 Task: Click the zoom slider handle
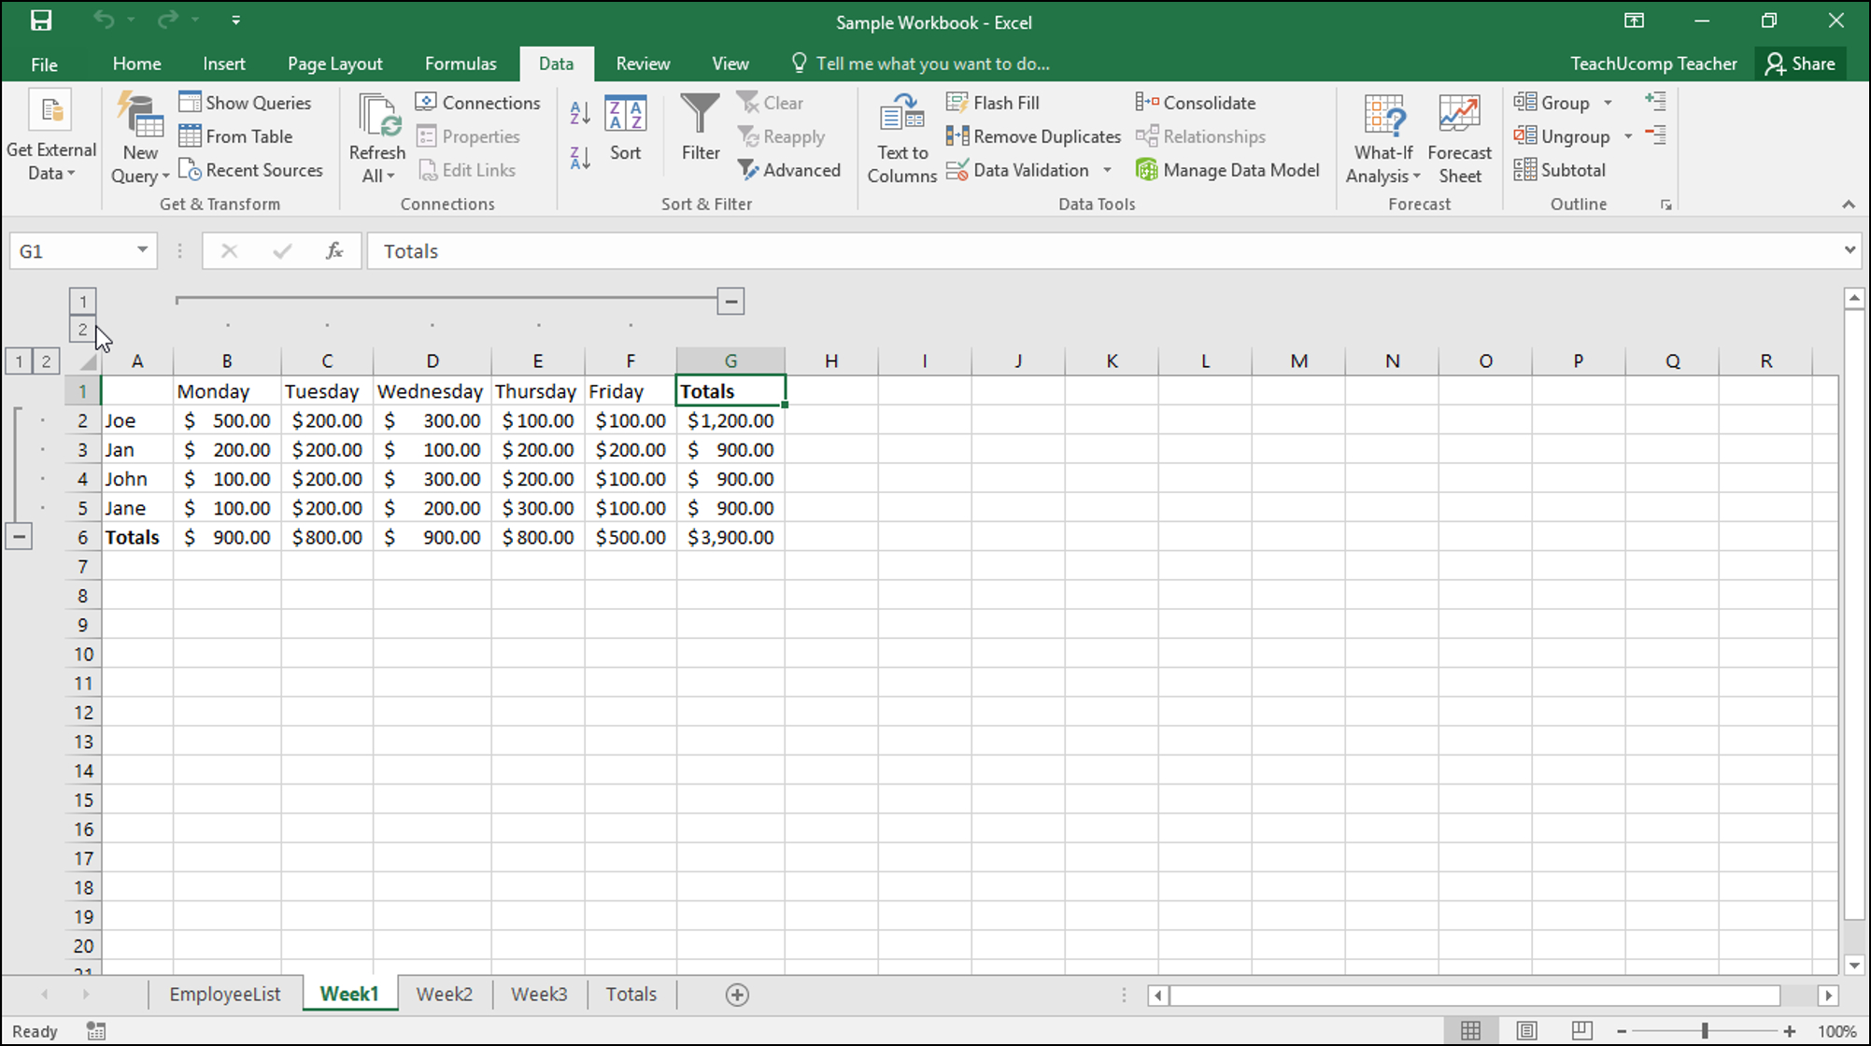pyautogui.click(x=1705, y=1031)
